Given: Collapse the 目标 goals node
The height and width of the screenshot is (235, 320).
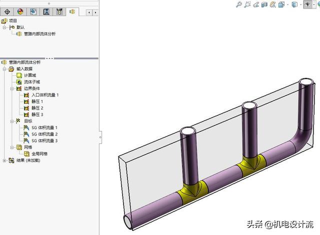Looking at the screenshot, I should (12, 121).
